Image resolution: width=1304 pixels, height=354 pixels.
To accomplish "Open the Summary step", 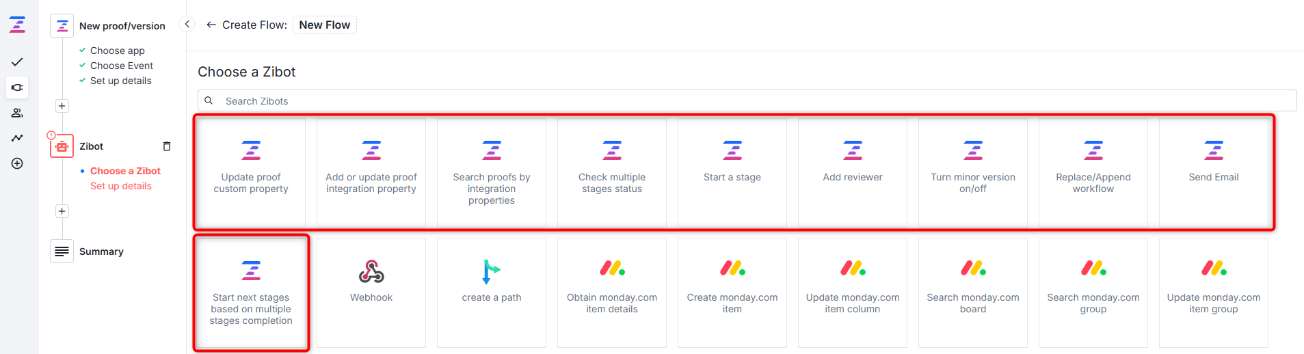I will point(101,251).
